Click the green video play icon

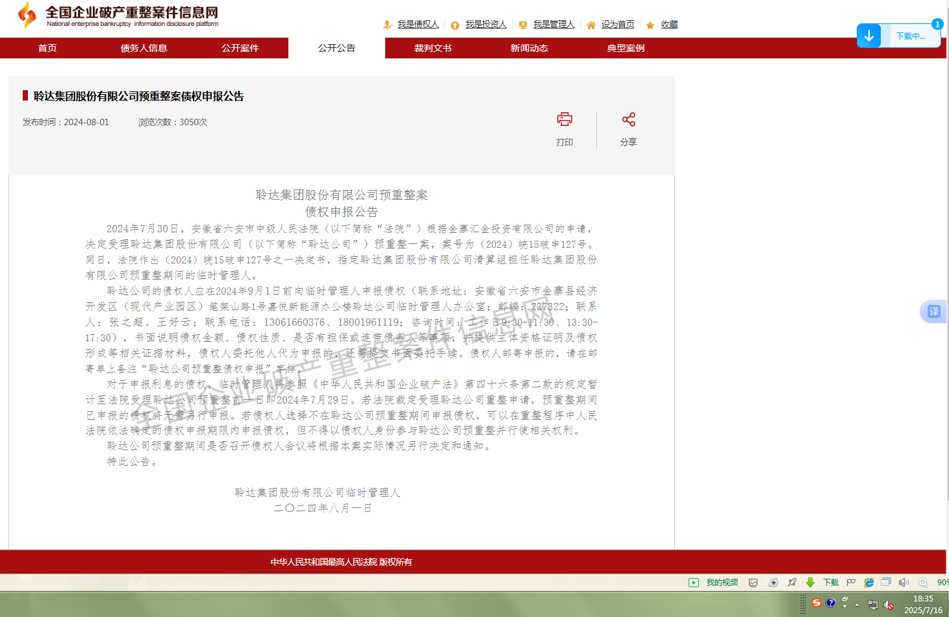[694, 583]
